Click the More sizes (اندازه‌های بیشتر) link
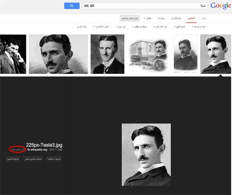The image size is (232, 195). [18, 149]
